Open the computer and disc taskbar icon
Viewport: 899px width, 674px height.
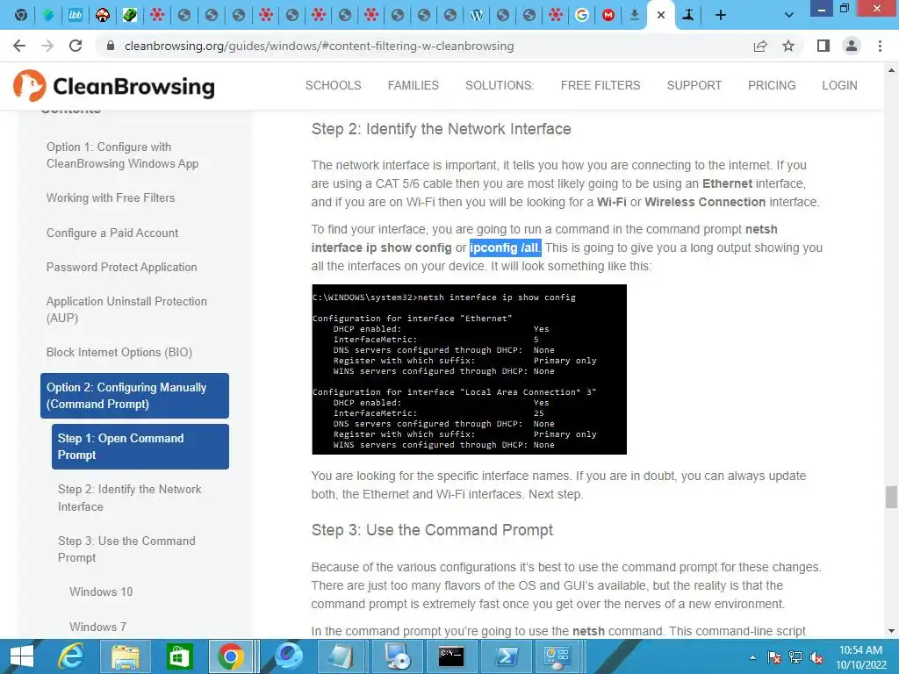coord(396,656)
